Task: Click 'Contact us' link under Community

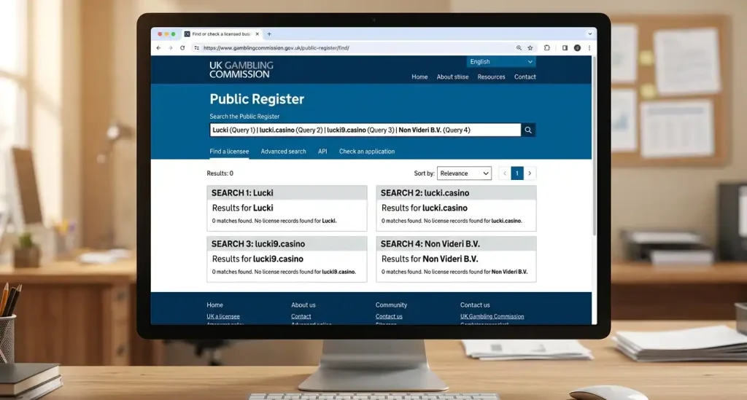Action: pos(389,316)
